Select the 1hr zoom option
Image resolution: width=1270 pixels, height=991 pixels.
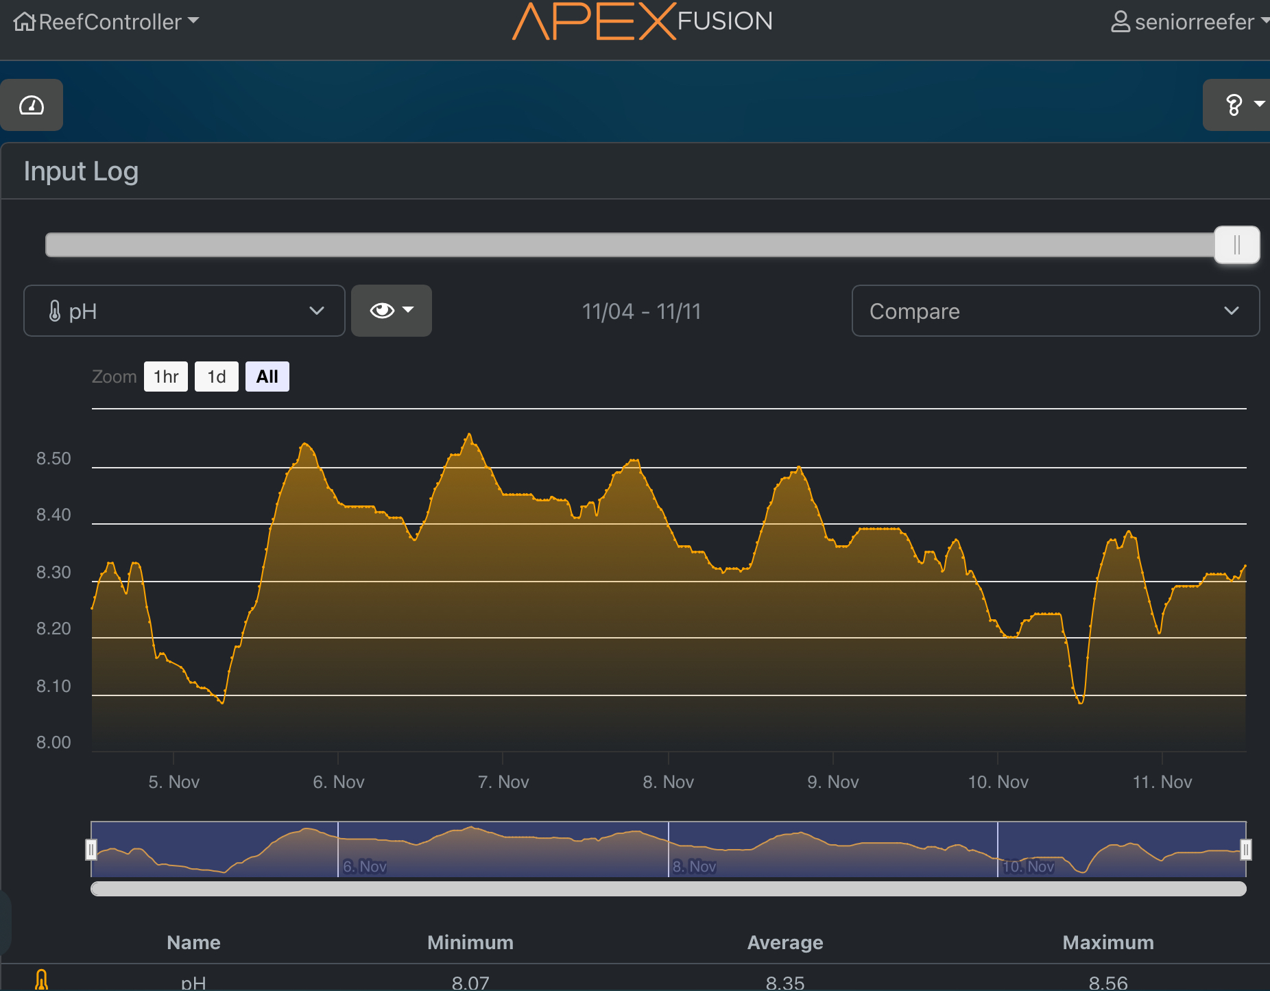(166, 377)
